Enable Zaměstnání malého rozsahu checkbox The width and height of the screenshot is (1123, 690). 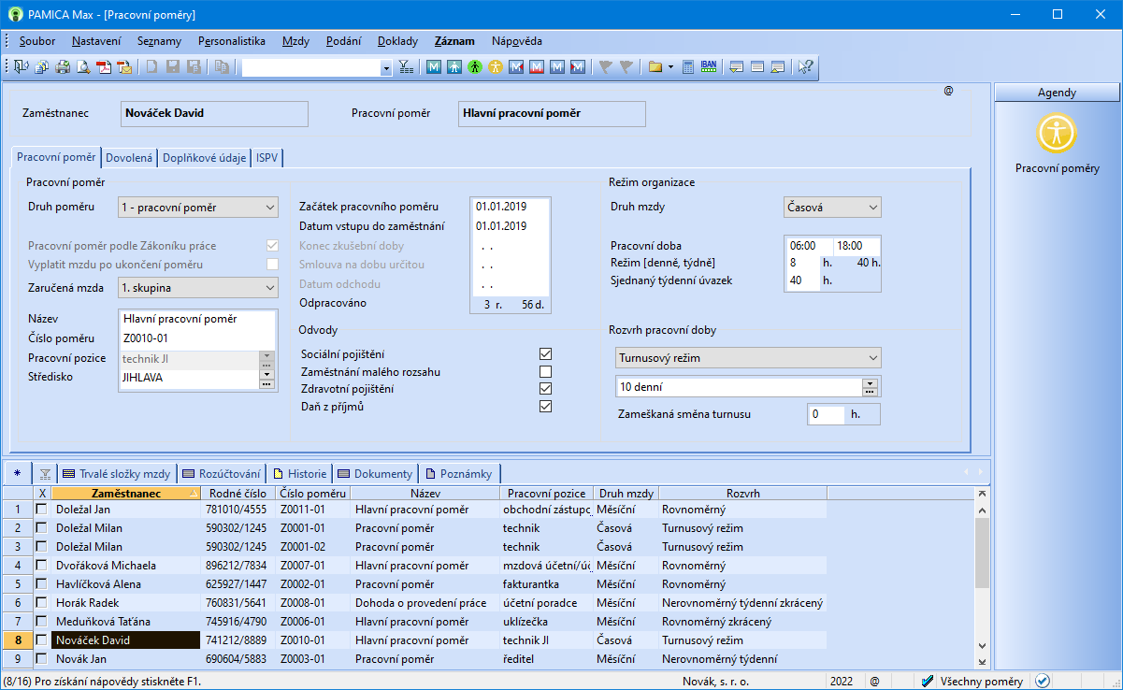point(546,371)
